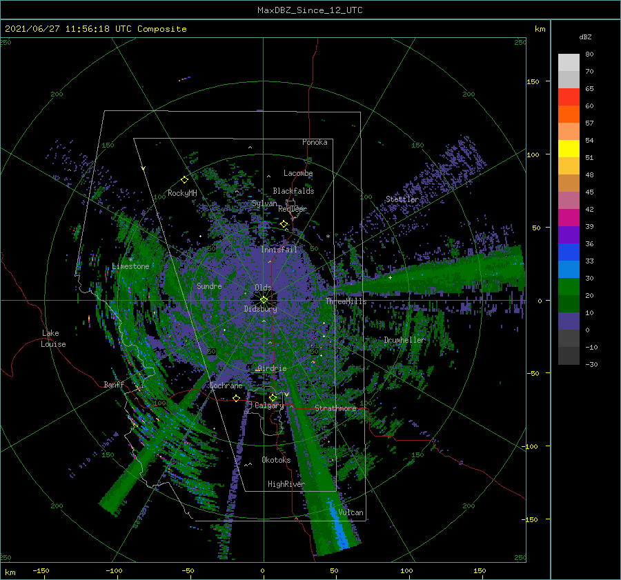Screen dimensions: 621x580
Task: Click the Banff label
Action: (114, 385)
